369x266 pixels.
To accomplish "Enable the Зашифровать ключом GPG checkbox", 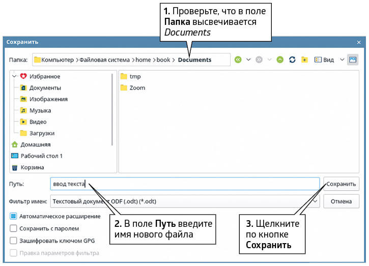I will point(14,241).
